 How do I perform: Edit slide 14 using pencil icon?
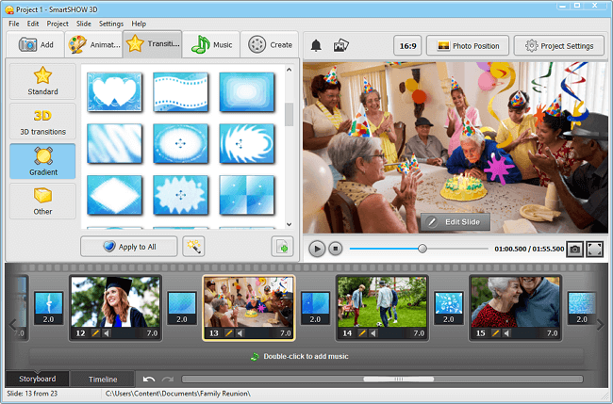pos(362,333)
